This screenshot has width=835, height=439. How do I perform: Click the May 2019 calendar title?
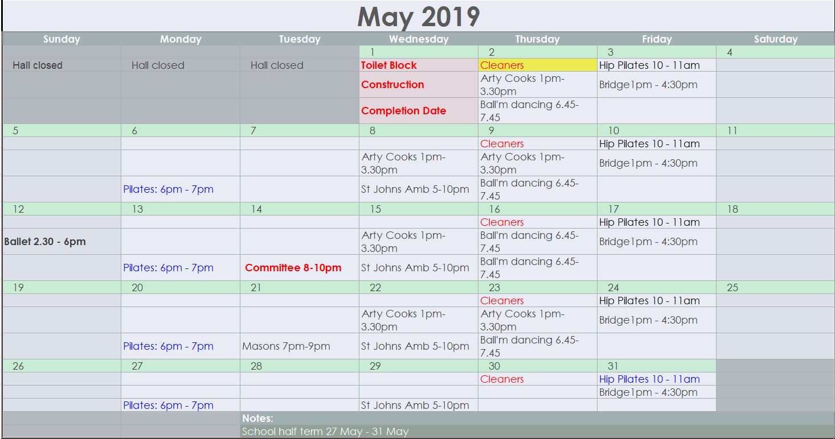coord(418,17)
